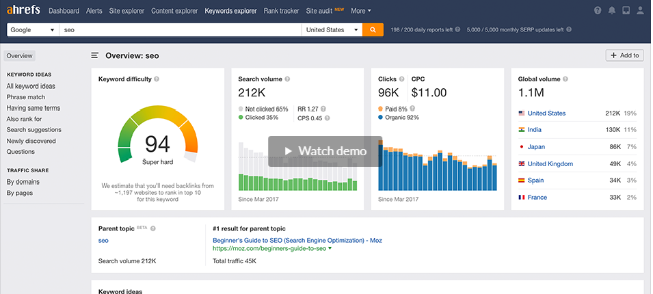Open the Google search engine dropdown
Screen dimensions: 653x294
[x=33, y=29]
